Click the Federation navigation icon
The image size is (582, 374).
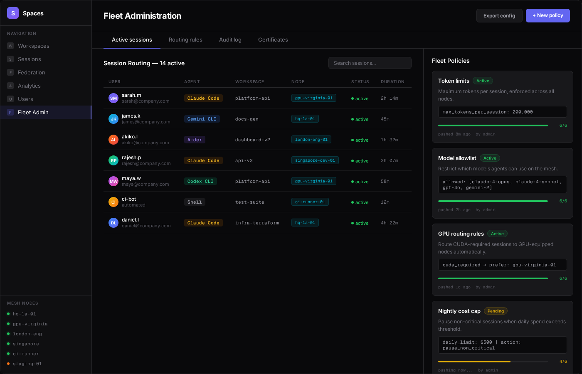coord(10,72)
